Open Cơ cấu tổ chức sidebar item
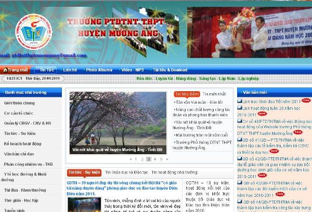 pyautogui.click(x=19, y=113)
